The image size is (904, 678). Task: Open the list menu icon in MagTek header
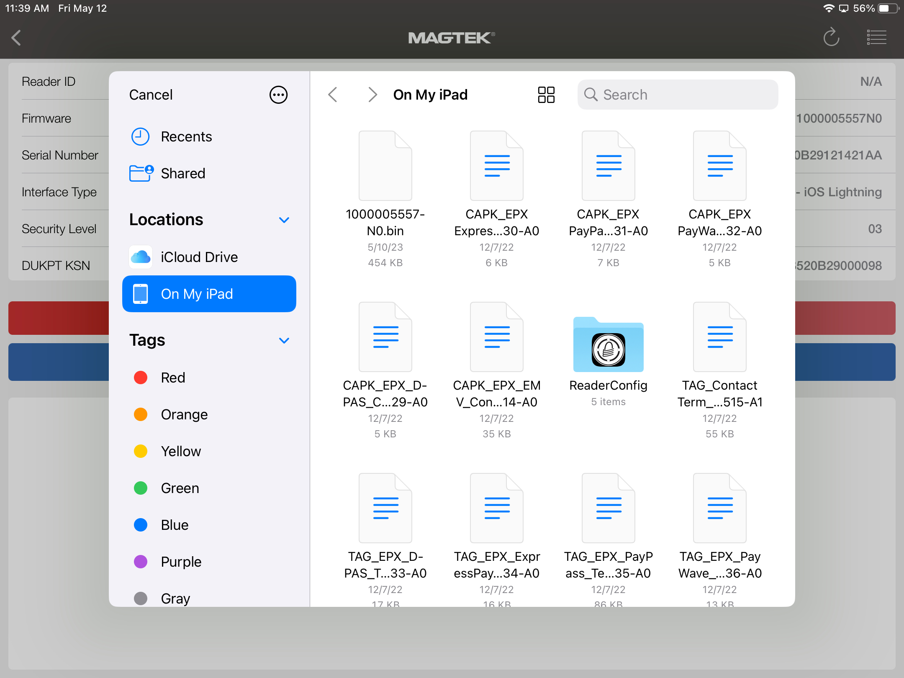click(x=876, y=37)
